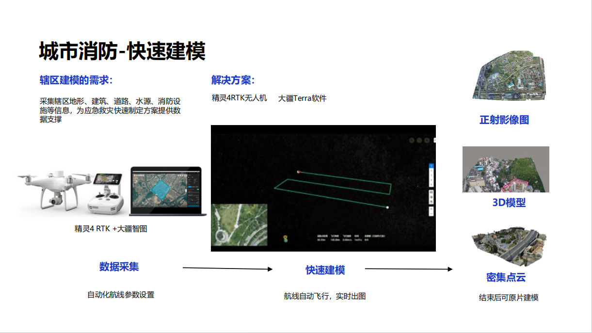Click the 解决方案 heading
The width and height of the screenshot is (592, 333).
(x=233, y=80)
